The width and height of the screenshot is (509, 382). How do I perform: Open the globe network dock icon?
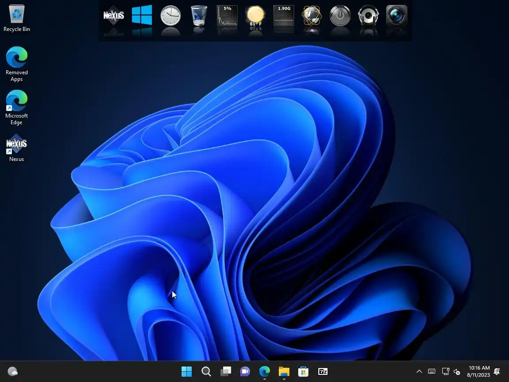coord(311,15)
